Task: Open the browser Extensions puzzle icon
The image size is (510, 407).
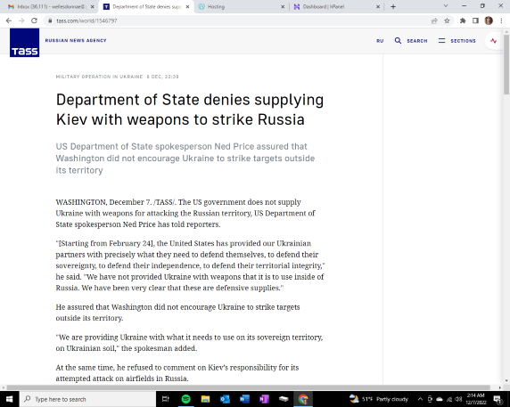Action: point(463,20)
